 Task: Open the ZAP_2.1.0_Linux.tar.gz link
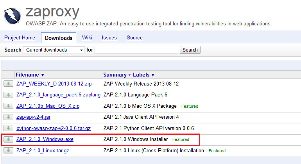(x=43, y=150)
